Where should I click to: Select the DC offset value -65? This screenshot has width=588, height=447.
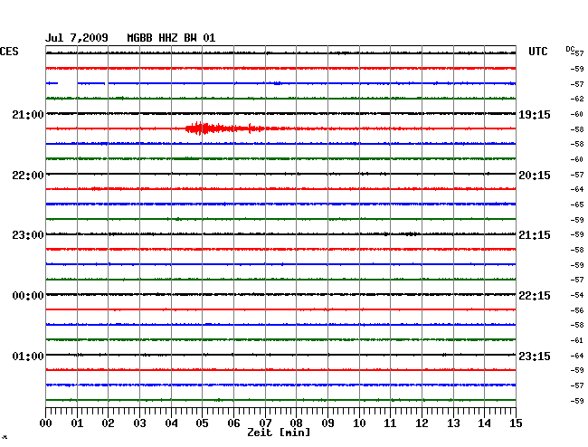pos(577,204)
